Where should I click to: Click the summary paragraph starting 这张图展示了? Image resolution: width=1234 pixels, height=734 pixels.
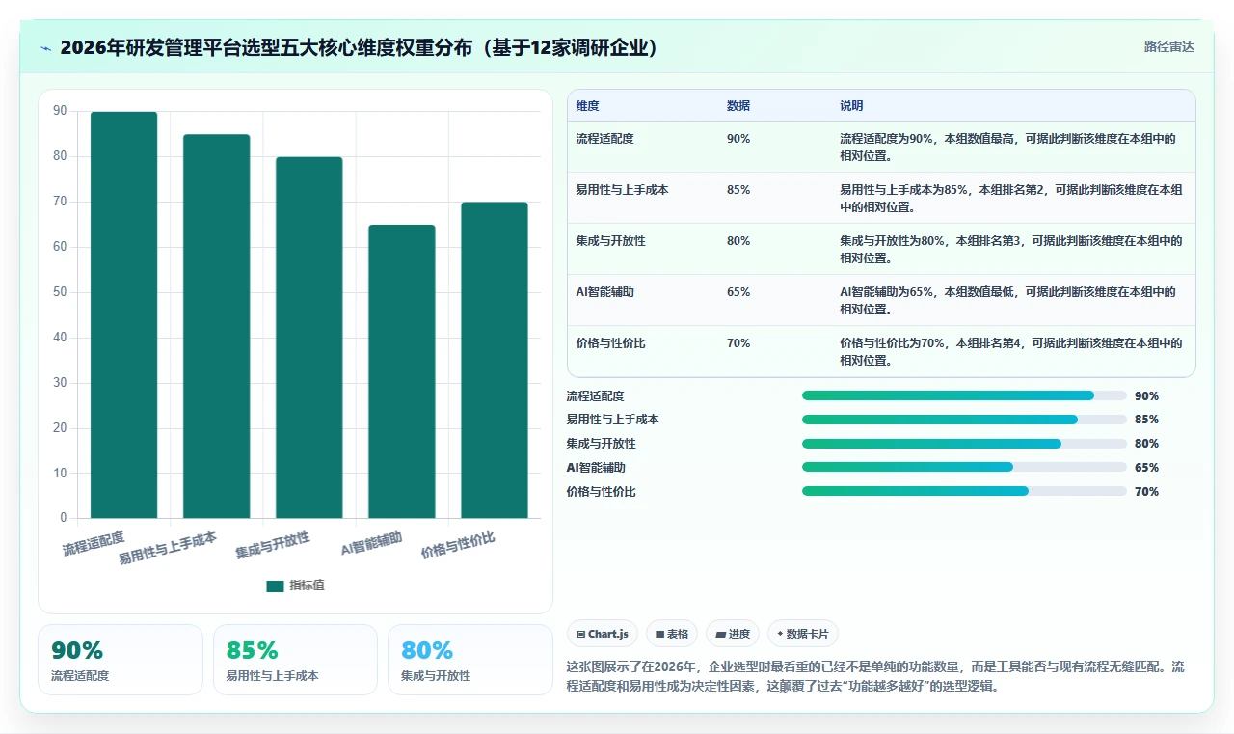click(876, 677)
